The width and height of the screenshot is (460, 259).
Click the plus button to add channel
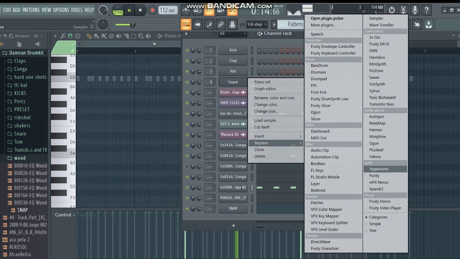click(x=233, y=226)
